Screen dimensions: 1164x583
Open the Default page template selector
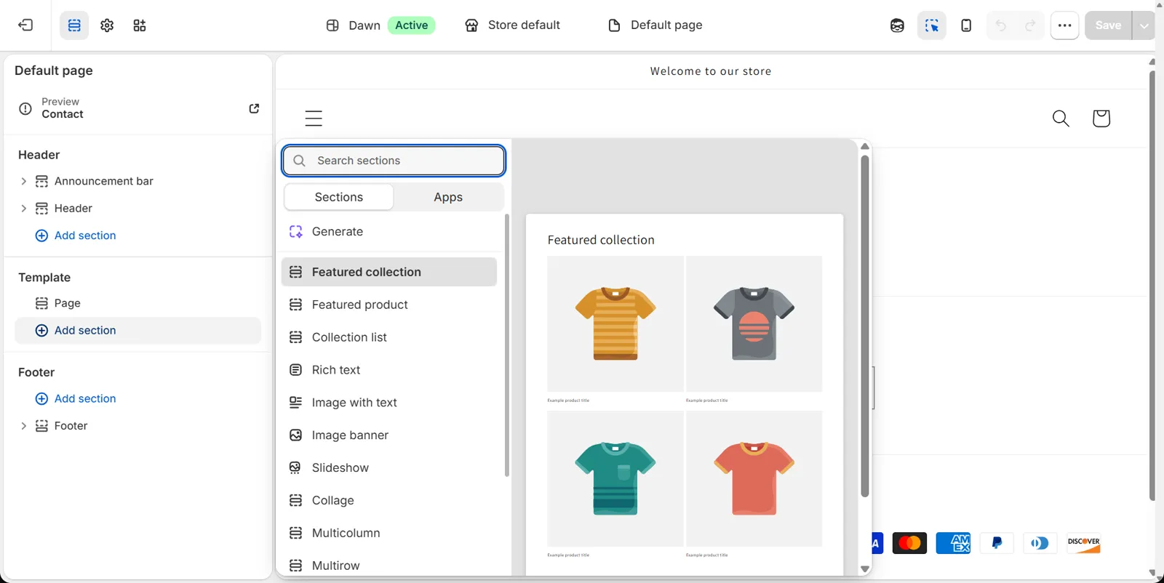pyautogui.click(x=655, y=25)
